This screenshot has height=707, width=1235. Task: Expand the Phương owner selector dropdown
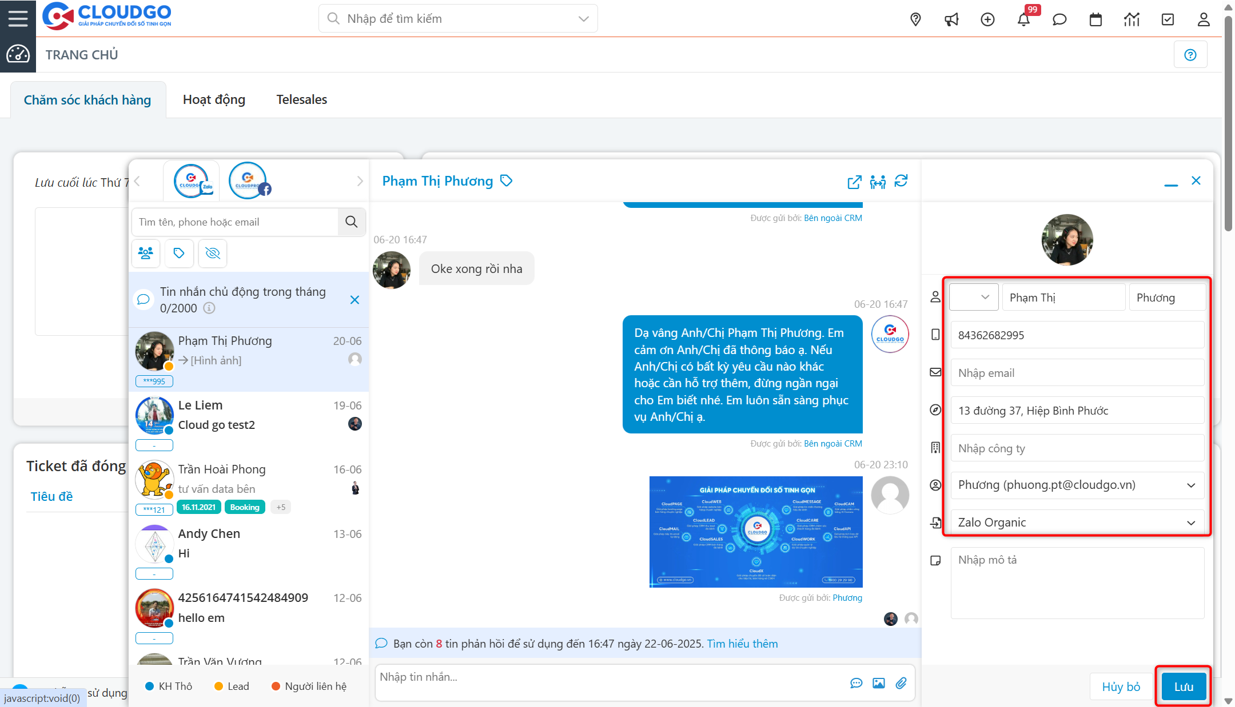click(1192, 485)
